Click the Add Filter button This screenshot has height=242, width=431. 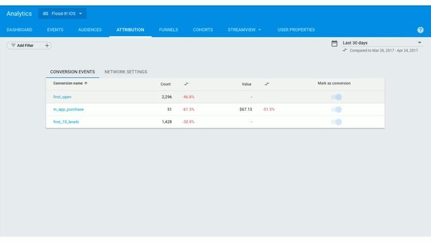tap(29, 46)
